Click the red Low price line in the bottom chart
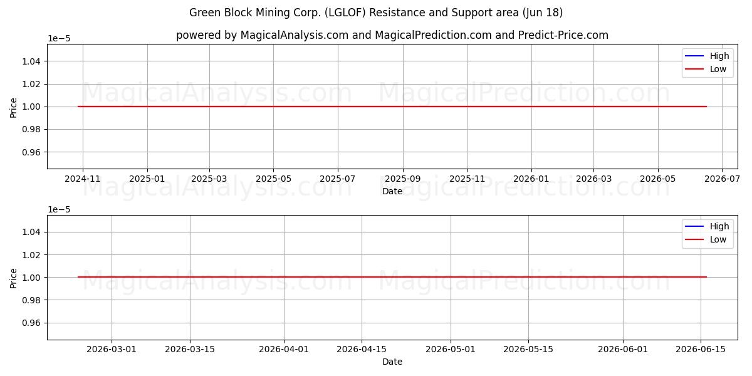 pos(392,277)
